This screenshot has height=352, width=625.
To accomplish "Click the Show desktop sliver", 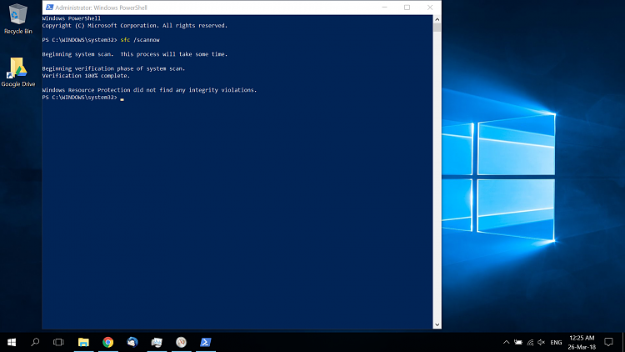I will (x=623, y=342).
